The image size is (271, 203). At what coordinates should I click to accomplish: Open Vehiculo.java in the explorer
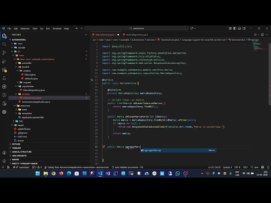pos(31,79)
